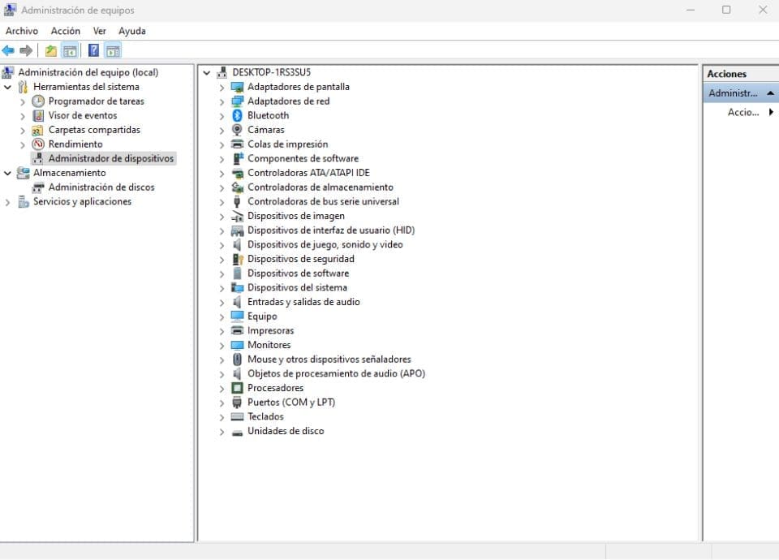Toggle the show/hide action pane toolbar icon
The width and height of the screenshot is (779, 560).
point(112,50)
